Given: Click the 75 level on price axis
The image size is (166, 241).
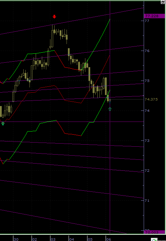Looking at the screenshot, I should click(147, 81).
